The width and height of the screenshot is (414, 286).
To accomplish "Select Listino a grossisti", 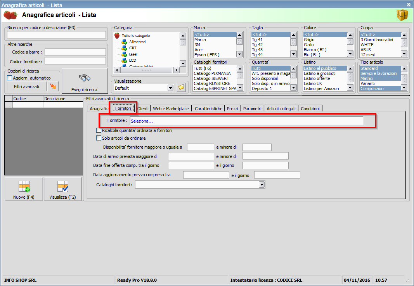I will (x=319, y=73).
